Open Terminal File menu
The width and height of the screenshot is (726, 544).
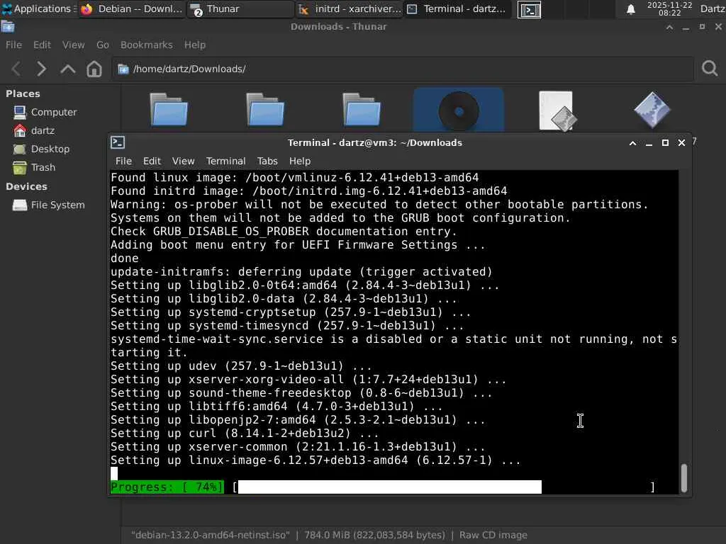pos(123,161)
